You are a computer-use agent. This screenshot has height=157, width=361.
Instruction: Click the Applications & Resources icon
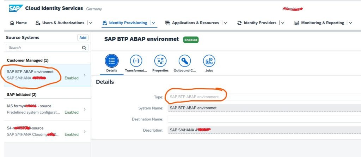point(167,23)
